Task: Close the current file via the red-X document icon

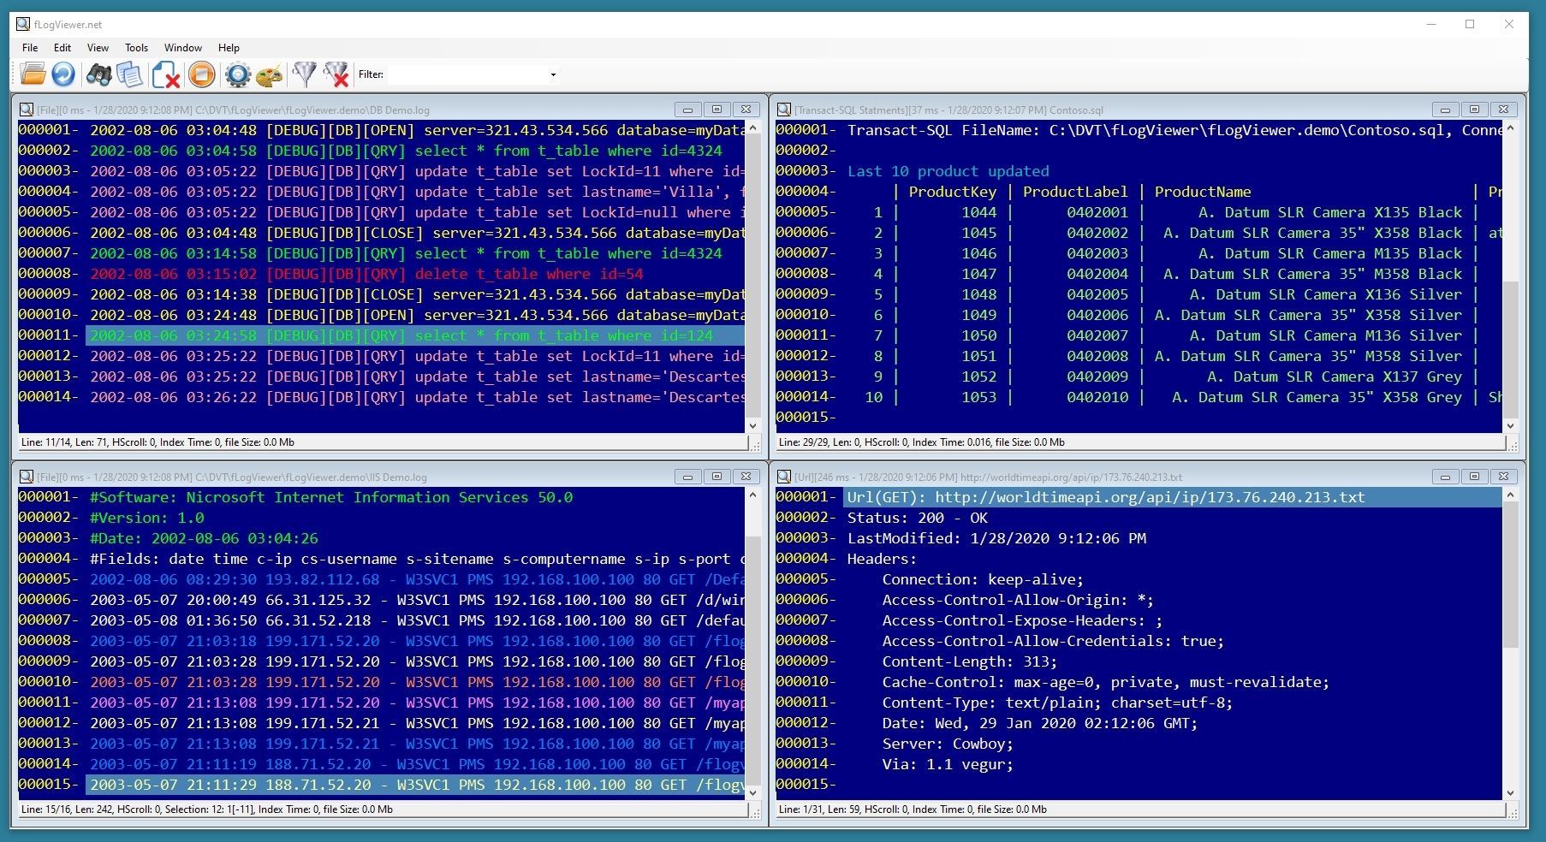Action: click(165, 75)
